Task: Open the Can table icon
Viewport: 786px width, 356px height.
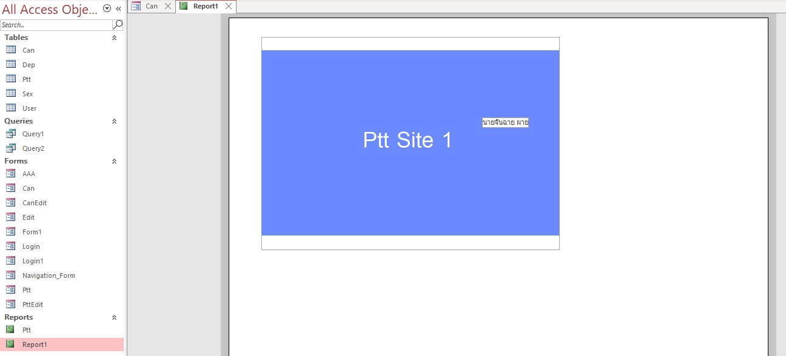Action: (x=10, y=50)
